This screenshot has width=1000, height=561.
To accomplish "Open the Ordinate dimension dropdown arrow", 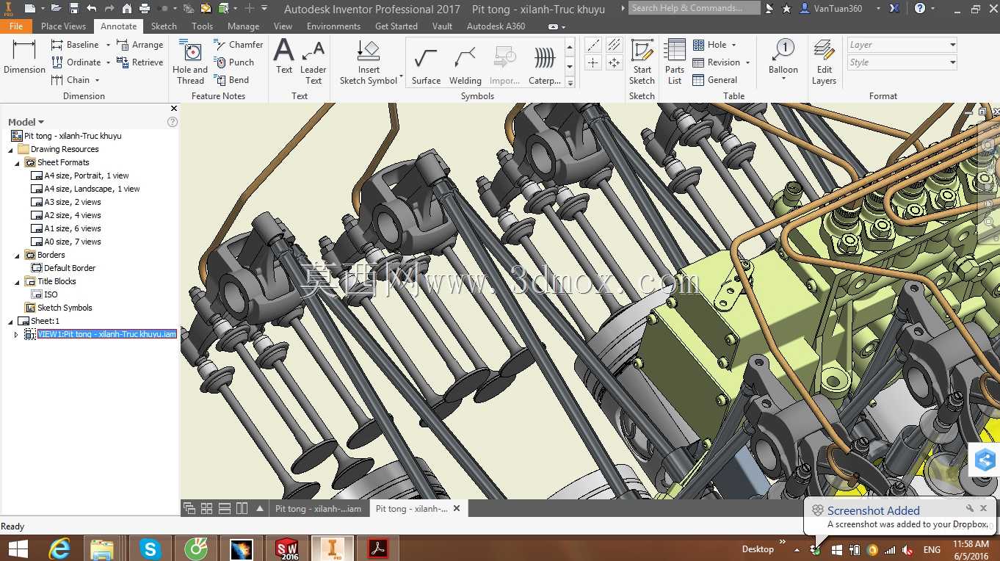I will pyautogui.click(x=109, y=62).
